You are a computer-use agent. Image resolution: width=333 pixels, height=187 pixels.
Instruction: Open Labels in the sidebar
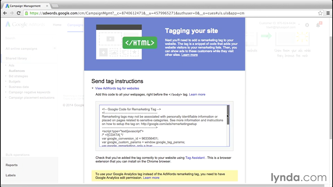(11, 175)
